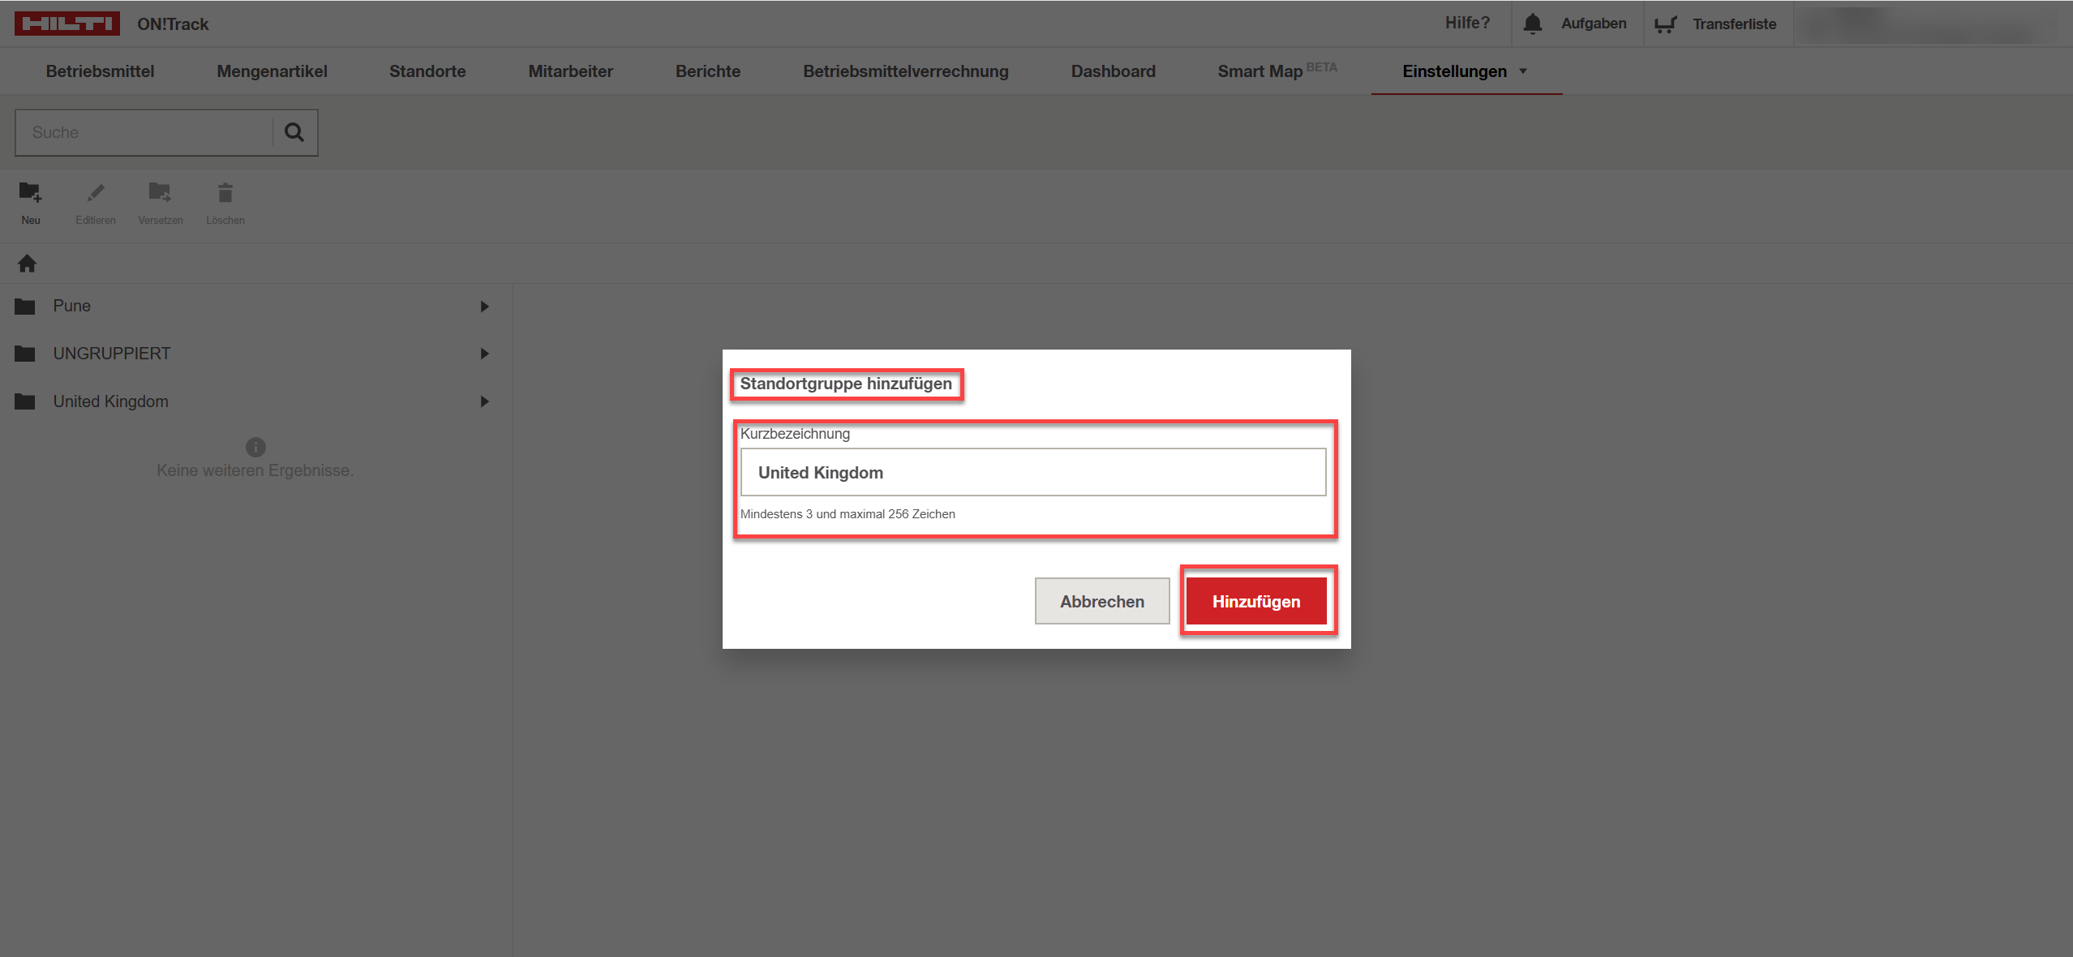This screenshot has height=957, width=2073.
Task: Open the Betriebsmittelverrechnung tab
Action: [906, 71]
